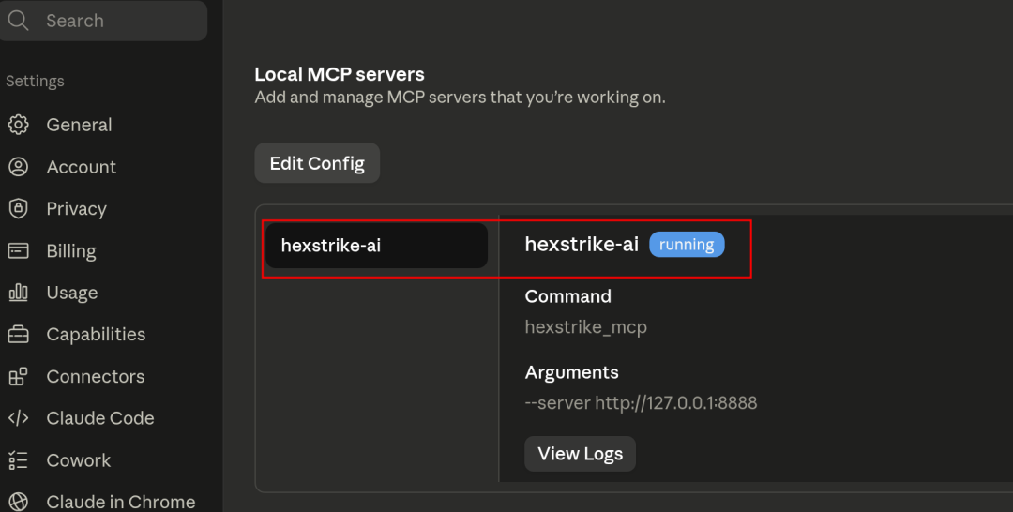Click the Edit Config button
The height and width of the screenshot is (512, 1013).
pos(317,163)
